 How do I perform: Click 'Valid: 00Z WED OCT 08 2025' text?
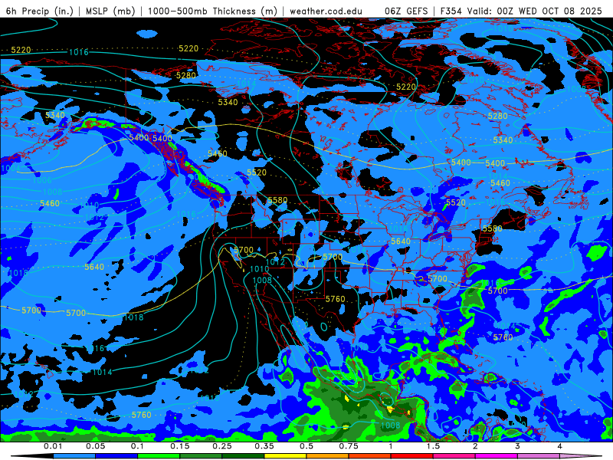click(534, 11)
